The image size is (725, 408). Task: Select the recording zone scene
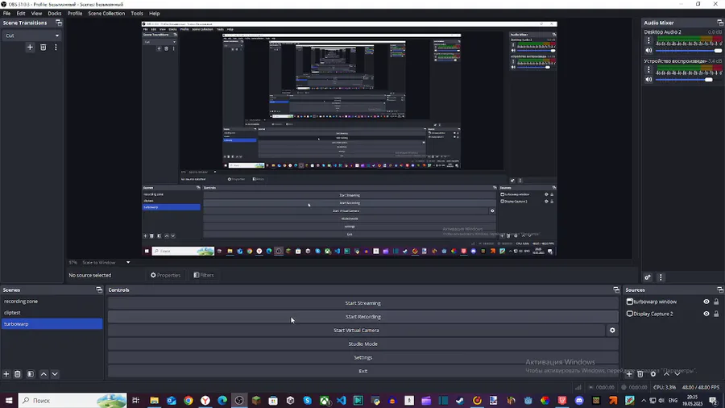(x=52, y=301)
